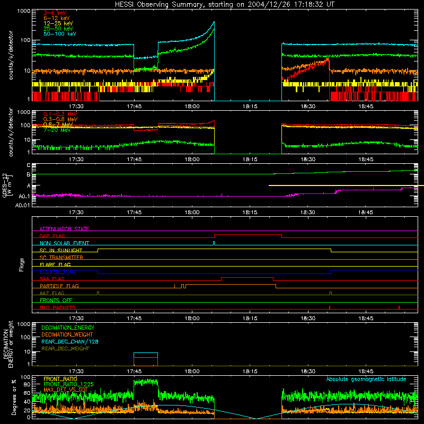Image resolution: width=424 pixels, height=424 pixels.
Task: Click the raised SAA_FLAG step segment
Action: [x=247, y=277]
